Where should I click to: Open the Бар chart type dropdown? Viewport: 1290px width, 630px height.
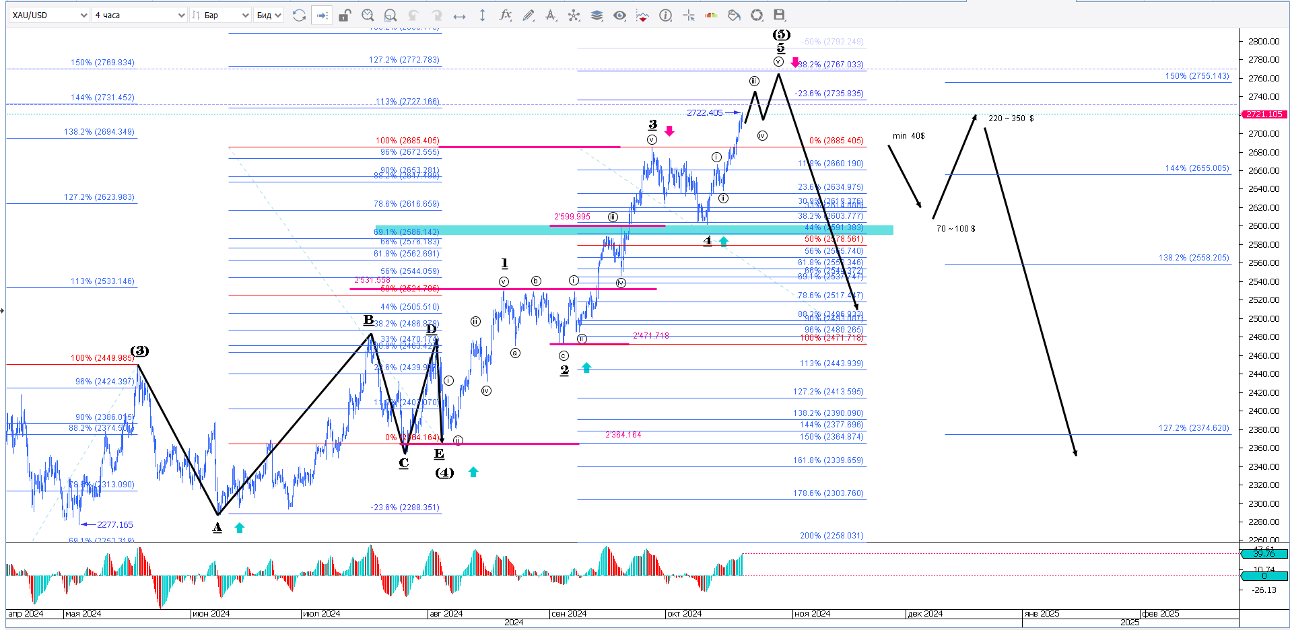(220, 15)
